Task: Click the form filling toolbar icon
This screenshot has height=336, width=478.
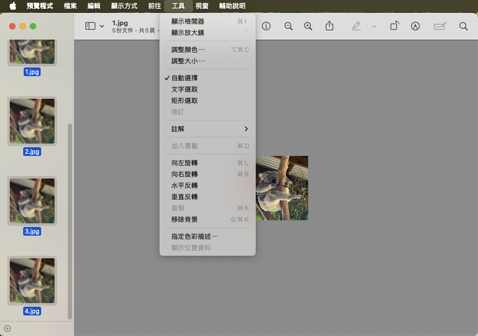Action: [439, 26]
